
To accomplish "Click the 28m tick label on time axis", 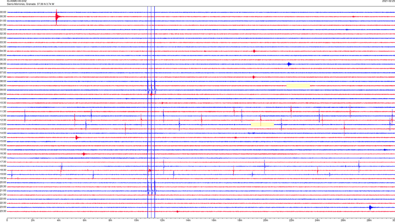I will click(x=369, y=220).
